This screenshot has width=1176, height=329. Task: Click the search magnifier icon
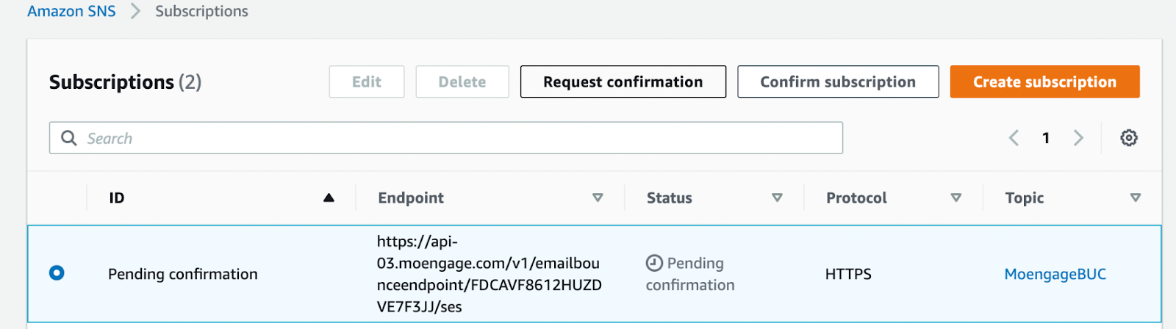[x=69, y=138]
